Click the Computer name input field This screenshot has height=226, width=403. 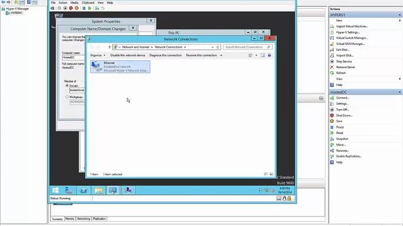click(x=74, y=57)
